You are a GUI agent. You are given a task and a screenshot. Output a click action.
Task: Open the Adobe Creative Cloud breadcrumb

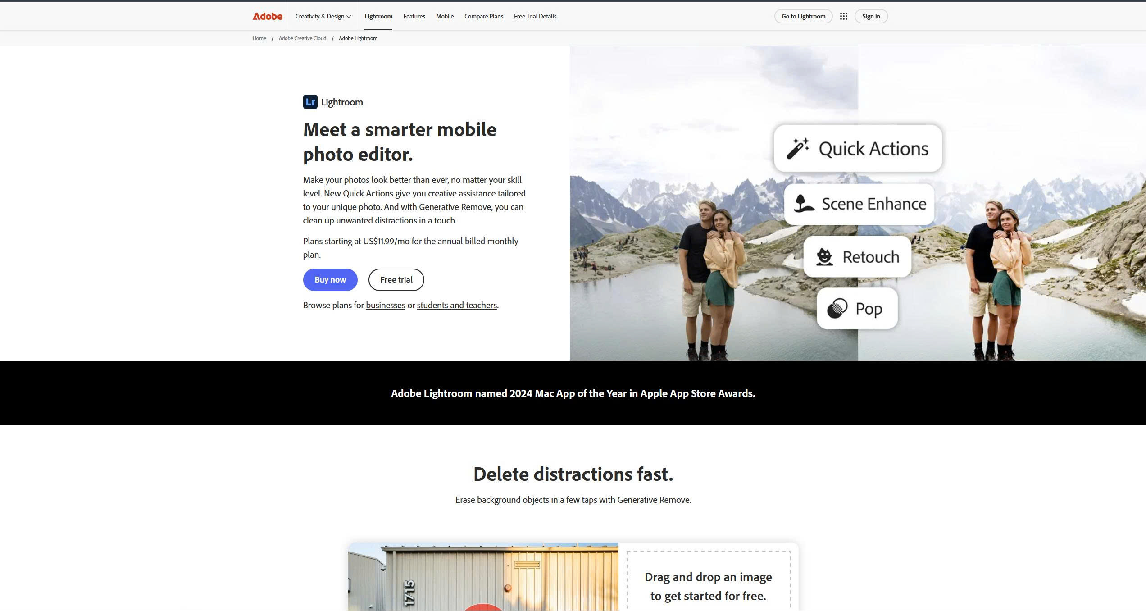[x=302, y=38]
